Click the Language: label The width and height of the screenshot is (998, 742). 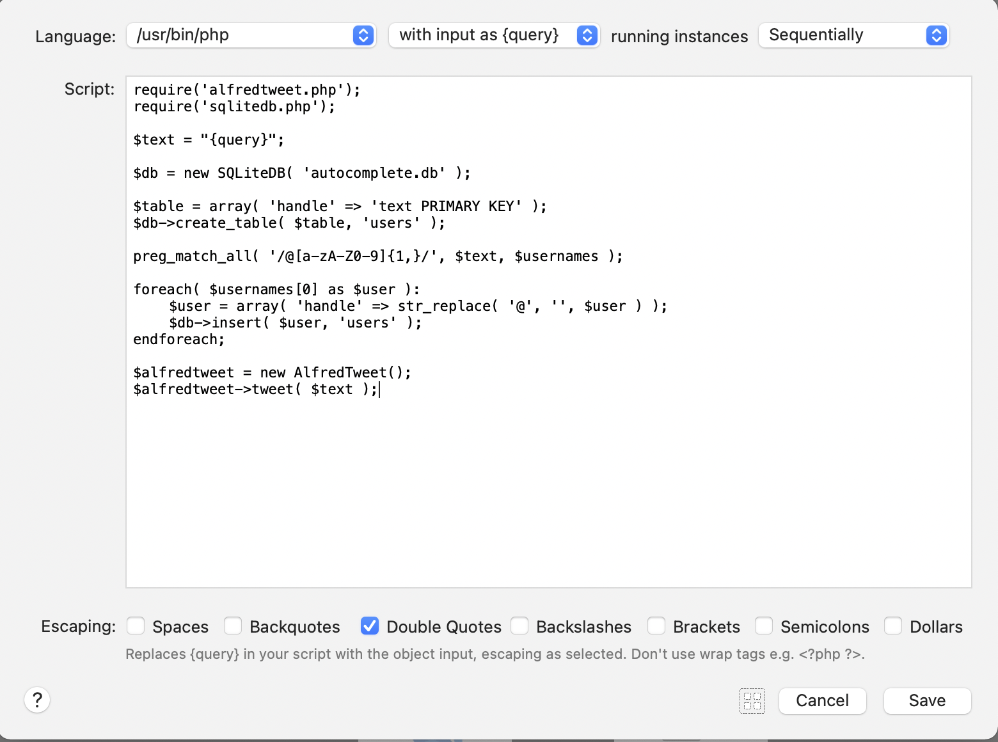(x=75, y=36)
